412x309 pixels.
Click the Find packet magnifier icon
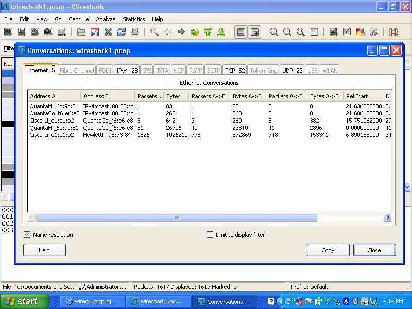pyautogui.click(x=154, y=32)
